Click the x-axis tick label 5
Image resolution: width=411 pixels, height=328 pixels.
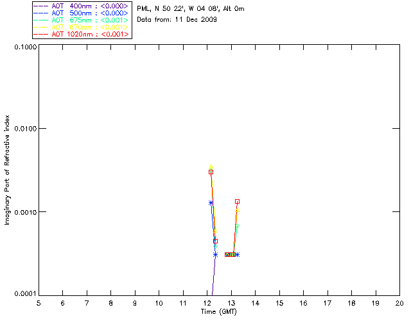(39, 303)
